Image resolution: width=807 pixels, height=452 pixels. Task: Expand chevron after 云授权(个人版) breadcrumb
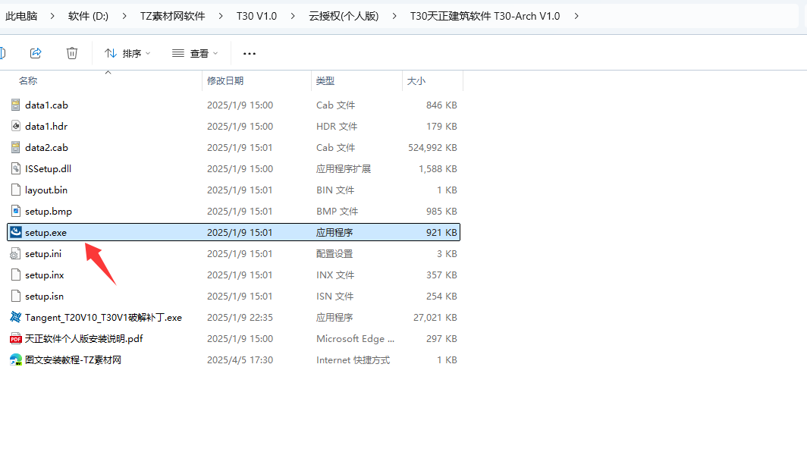tap(394, 16)
